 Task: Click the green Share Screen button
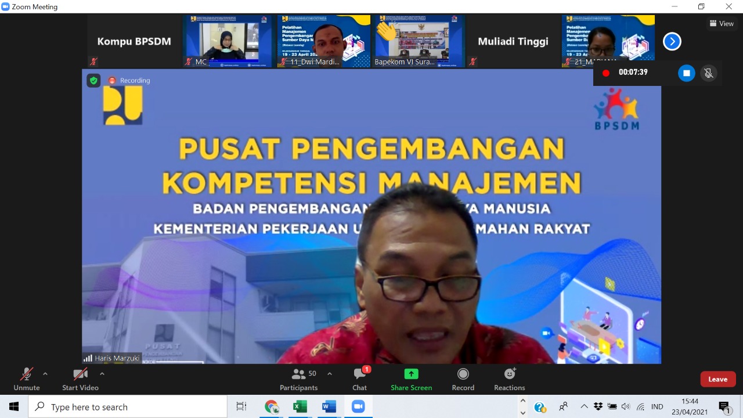pyautogui.click(x=411, y=379)
